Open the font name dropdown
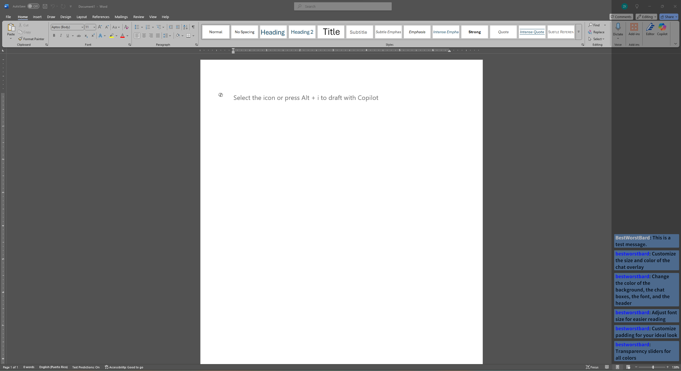681x371 pixels. pos(82,27)
